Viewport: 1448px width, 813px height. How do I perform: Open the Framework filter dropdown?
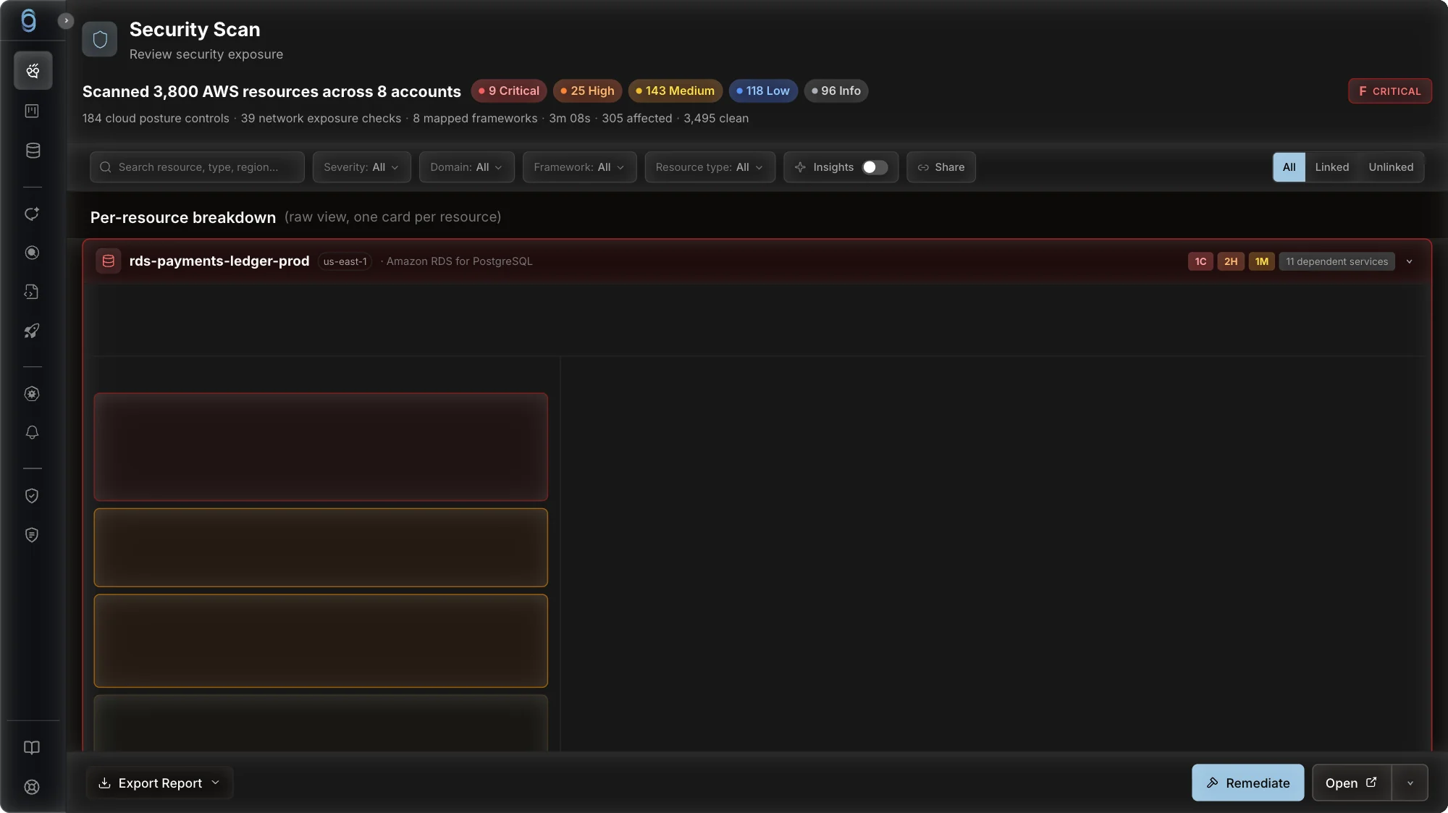click(579, 167)
